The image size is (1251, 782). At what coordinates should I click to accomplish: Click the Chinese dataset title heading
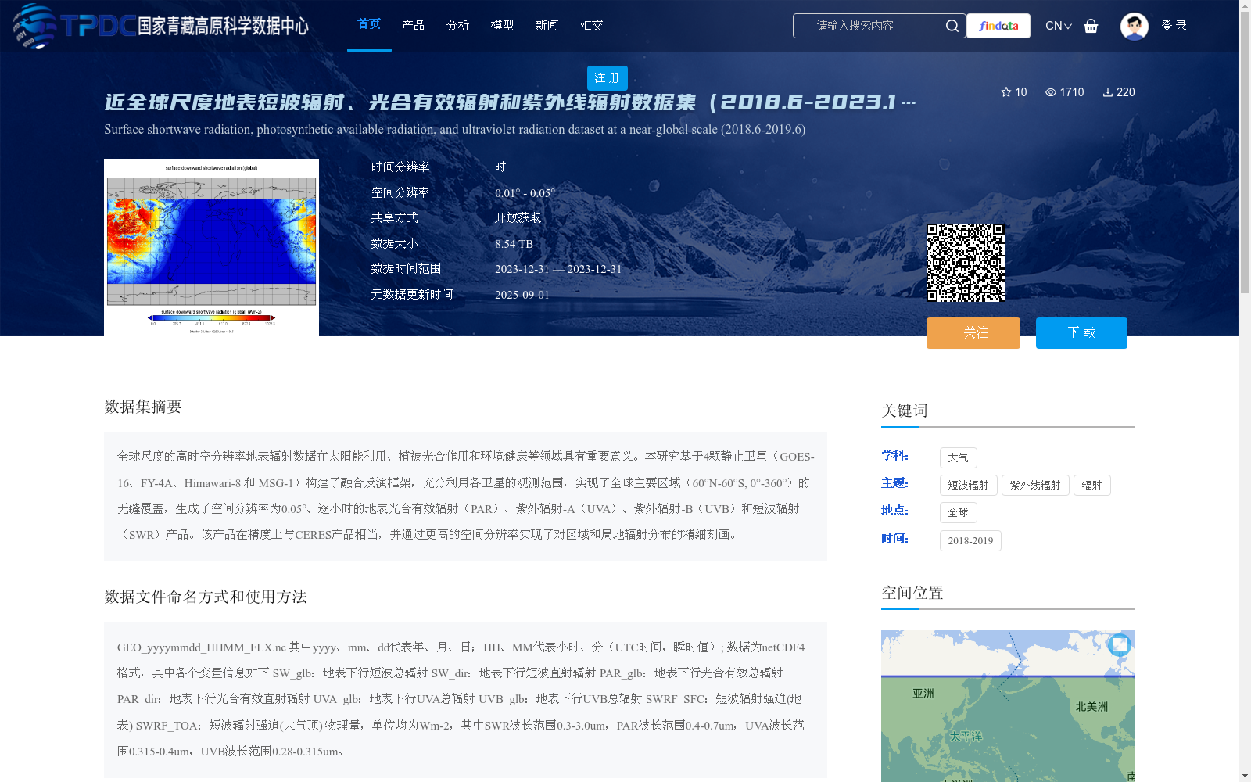[x=510, y=102]
